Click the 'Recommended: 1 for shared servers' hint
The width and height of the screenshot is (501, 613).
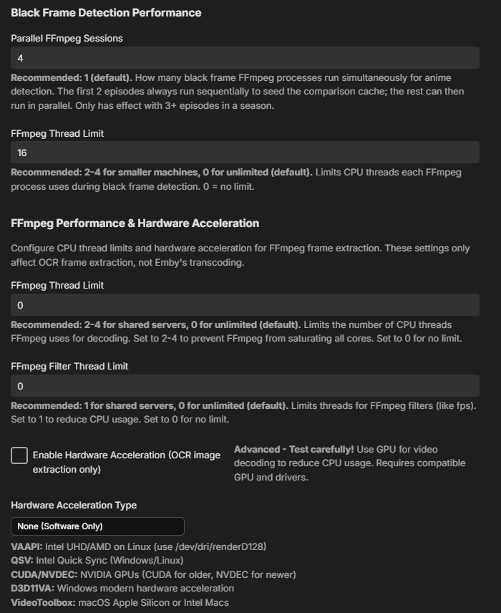(150, 405)
